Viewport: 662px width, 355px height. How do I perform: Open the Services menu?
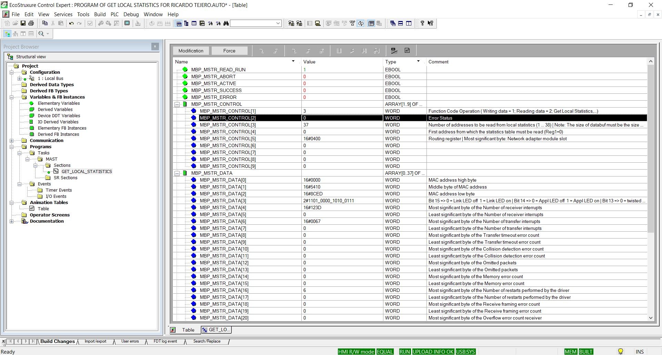63,14
